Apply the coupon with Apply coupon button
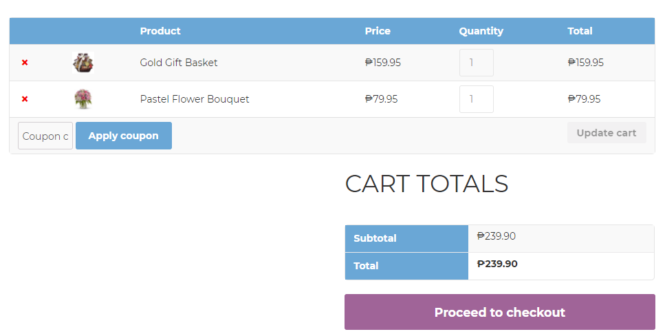This screenshot has width=665, height=334. [123, 136]
